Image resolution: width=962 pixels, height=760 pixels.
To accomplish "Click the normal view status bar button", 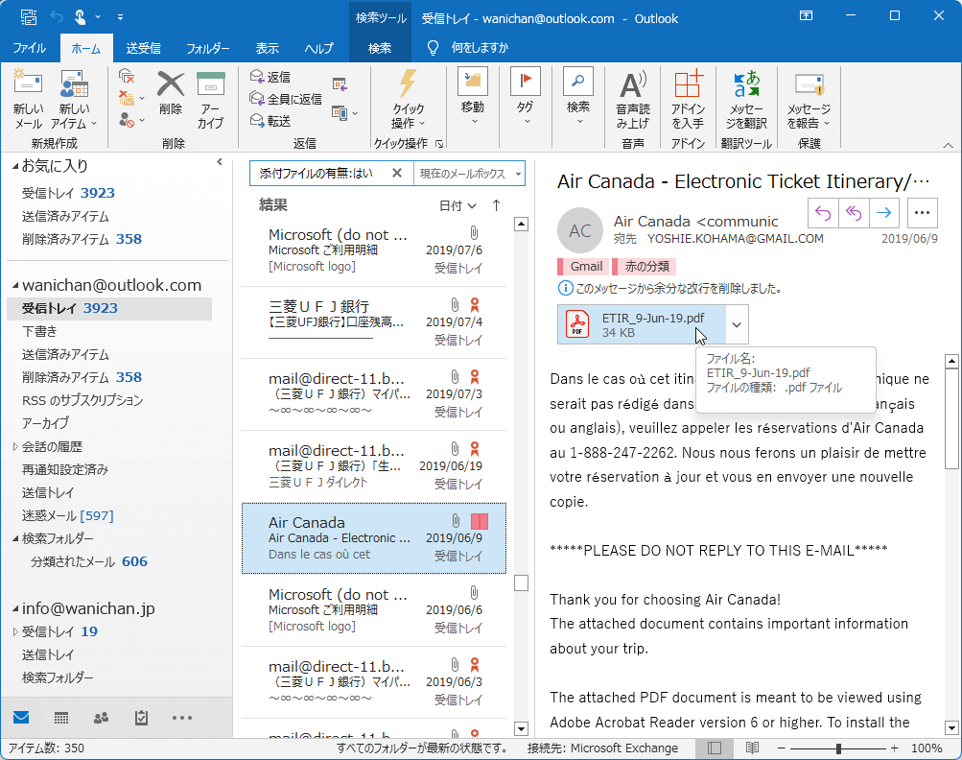I will pos(715,748).
